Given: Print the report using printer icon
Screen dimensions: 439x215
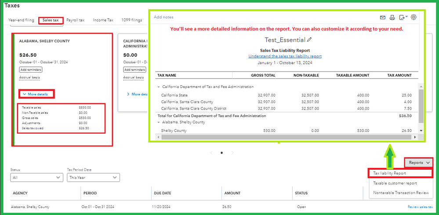Looking at the screenshot, I should [x=392, y=18].
